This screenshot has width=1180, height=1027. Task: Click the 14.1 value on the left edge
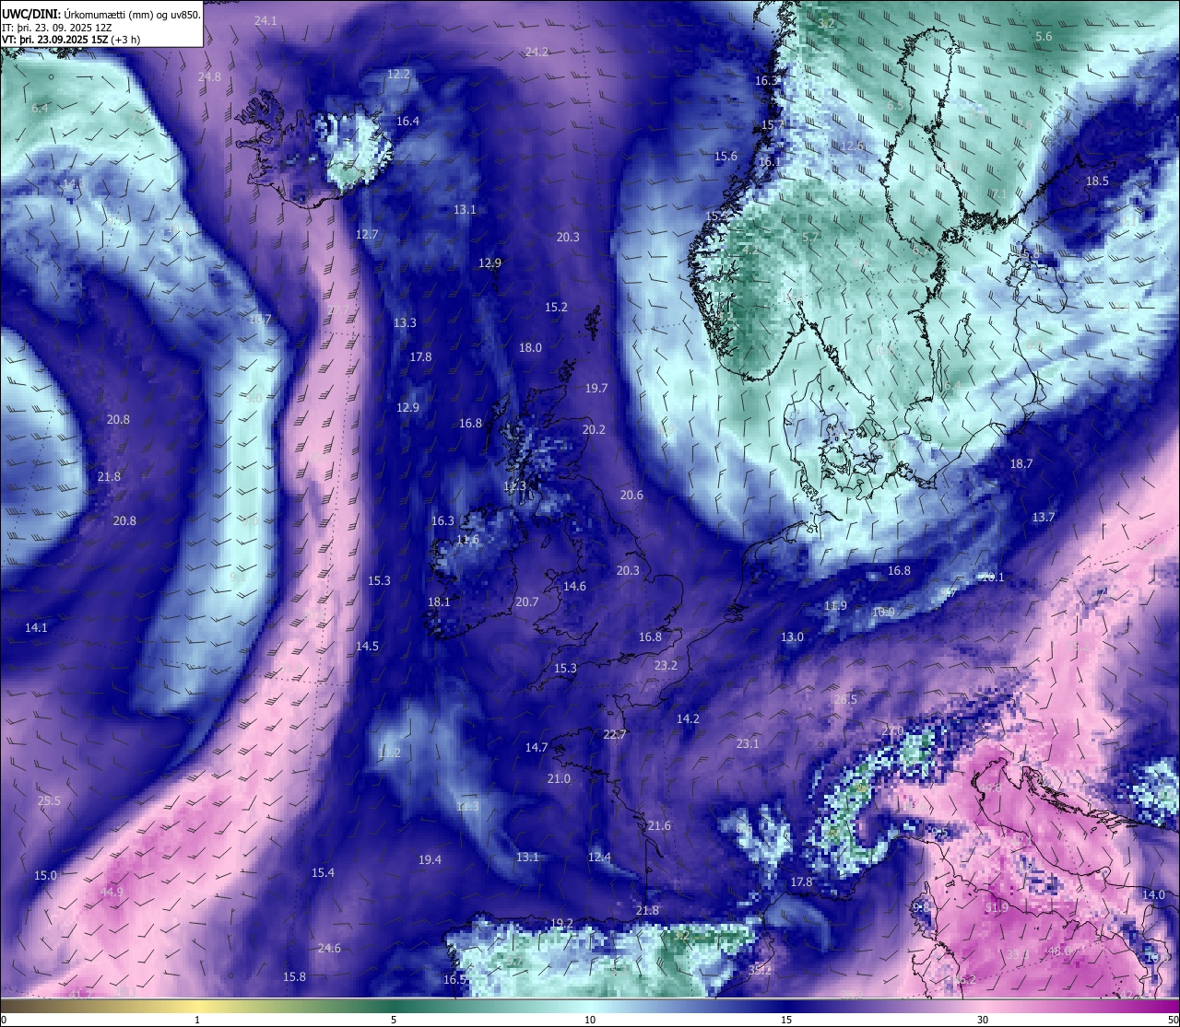tap(36, 628)
